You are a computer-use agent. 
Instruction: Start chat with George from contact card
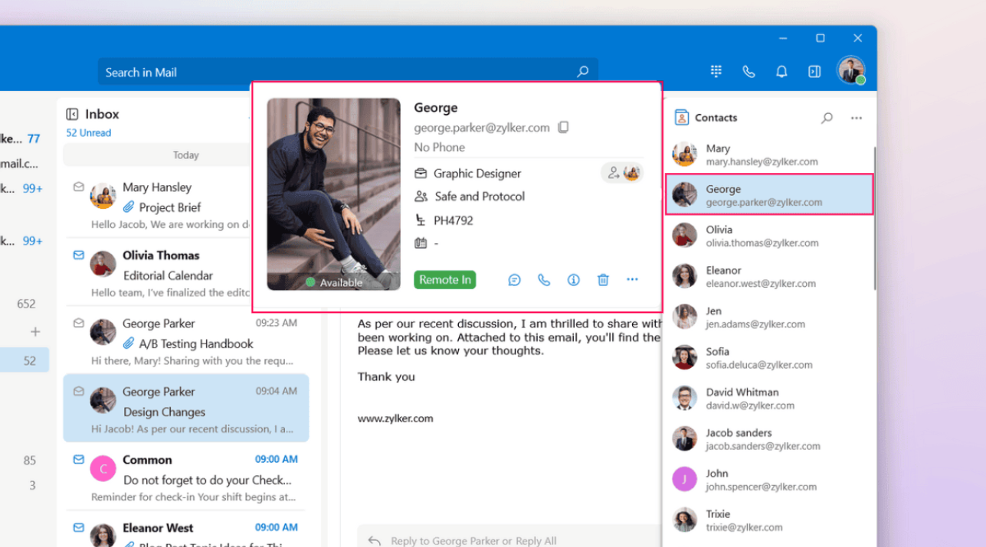point(514,280)
